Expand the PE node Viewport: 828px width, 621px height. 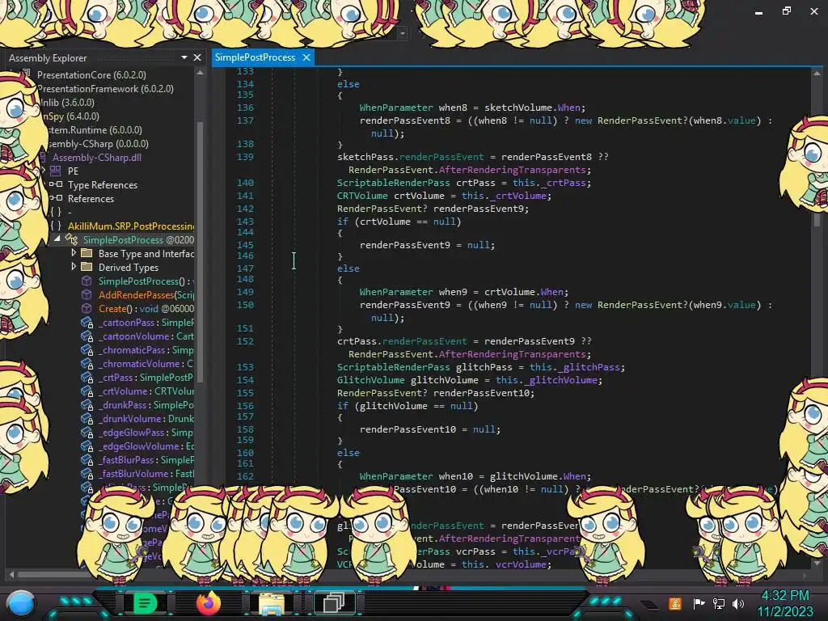point(43,171)
